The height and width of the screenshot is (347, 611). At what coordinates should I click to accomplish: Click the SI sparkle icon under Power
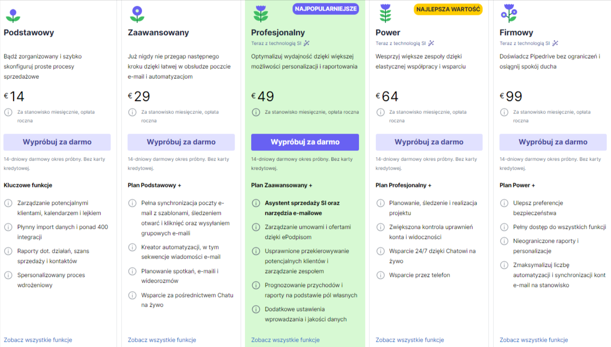click(x=431, y=43)
